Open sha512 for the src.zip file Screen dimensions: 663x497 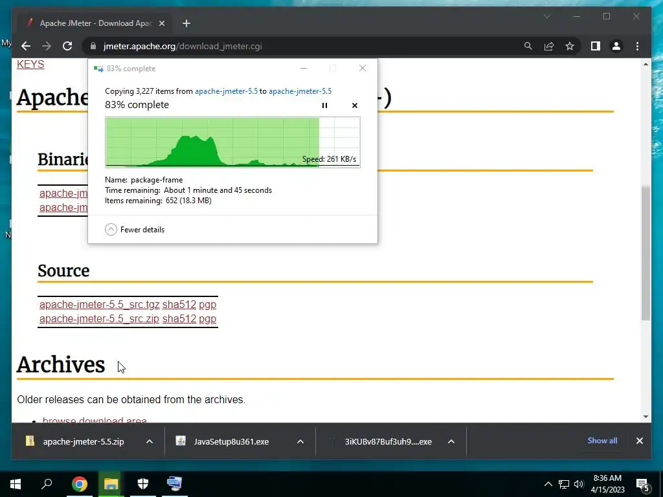click(x=179, y=318)
